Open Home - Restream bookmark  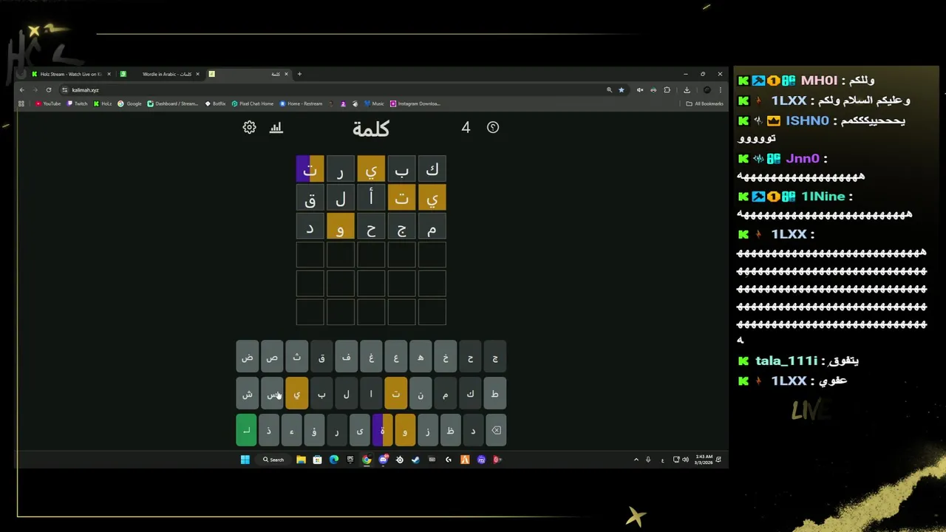pyautogui.click(x=301, y=103)
